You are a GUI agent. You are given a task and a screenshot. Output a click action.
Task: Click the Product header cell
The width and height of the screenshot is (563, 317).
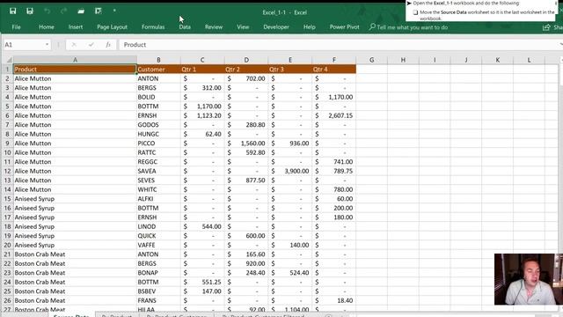click(75, 69)
